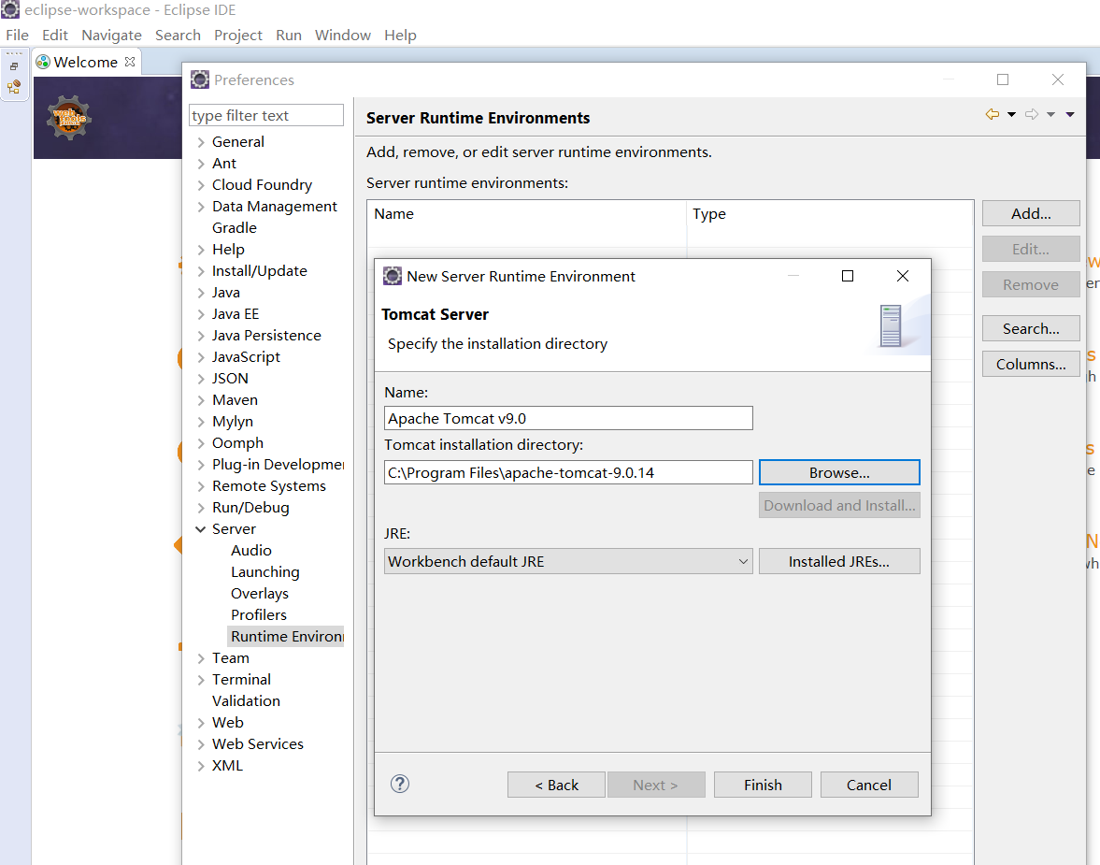The width and height of the screenshot is (1100, 865).
Task: Click the forward arrow icon in Preferences
Action: 1031,114
